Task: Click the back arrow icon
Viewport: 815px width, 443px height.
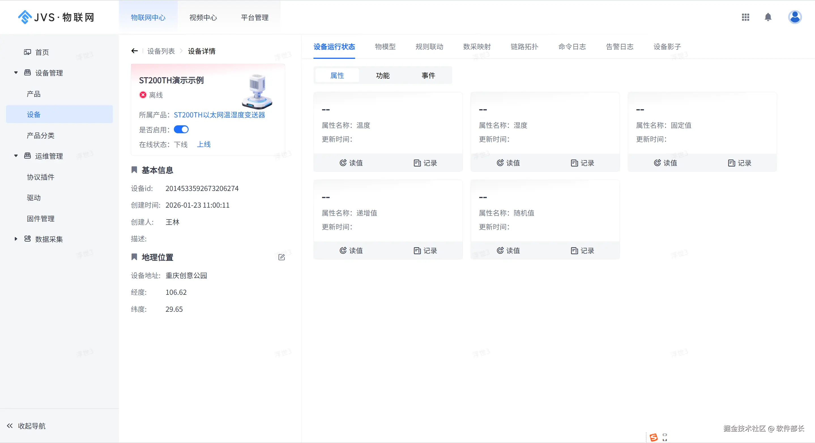Action: 135,51
